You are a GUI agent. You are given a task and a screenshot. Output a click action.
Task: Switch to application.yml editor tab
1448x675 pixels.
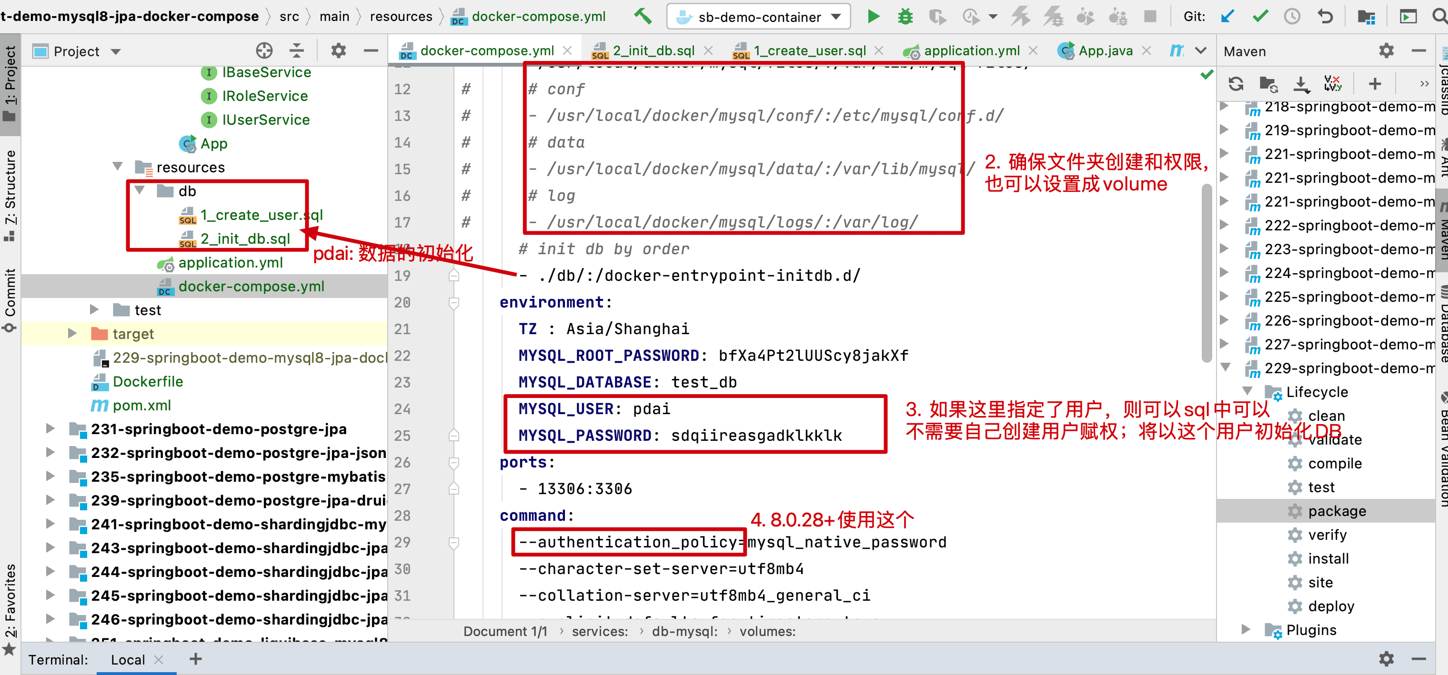(971, 51)
